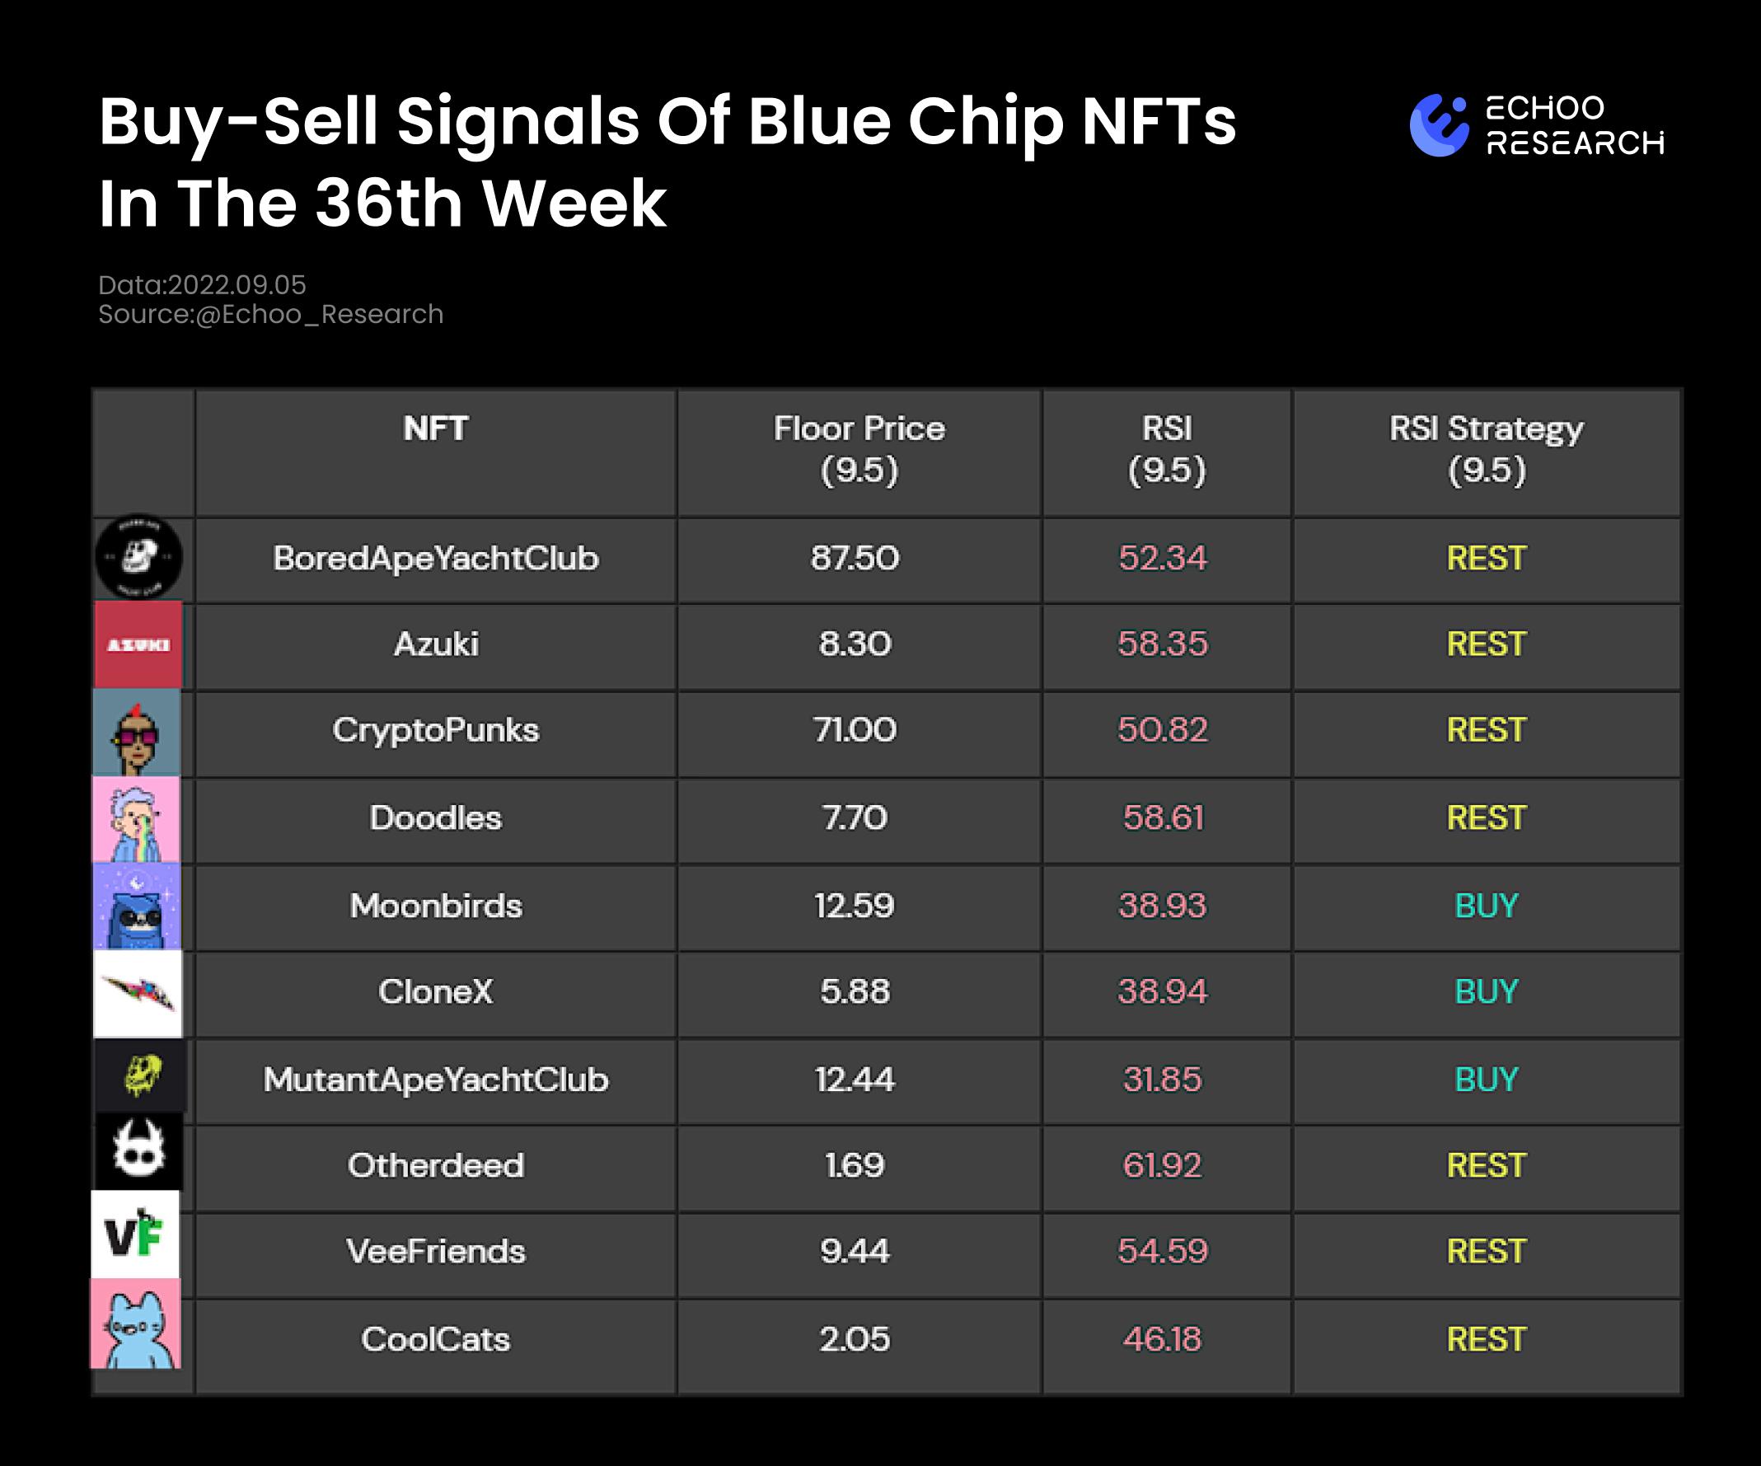Click the CoolCats blue cat icon
This screenshot has width=1761, height=1466.
click(x=136, y=1324)
